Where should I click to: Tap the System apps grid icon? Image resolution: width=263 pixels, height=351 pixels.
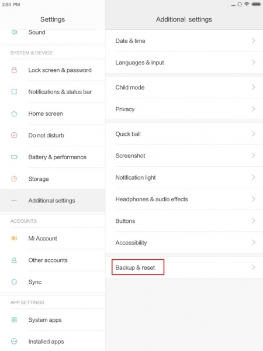(14, 319)
